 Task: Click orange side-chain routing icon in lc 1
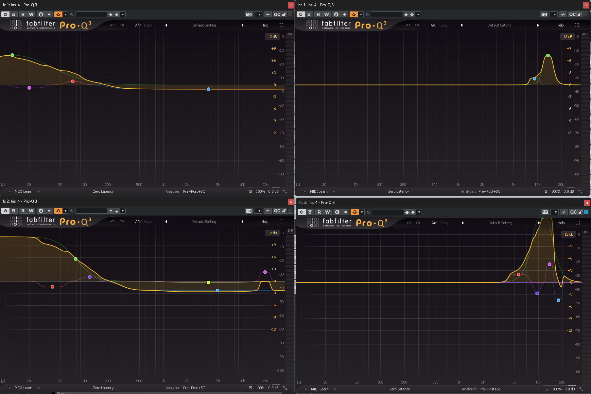58,14
